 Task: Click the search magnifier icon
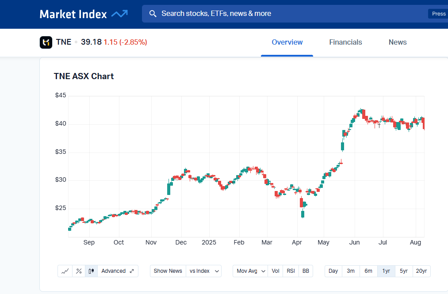[153, 14]
